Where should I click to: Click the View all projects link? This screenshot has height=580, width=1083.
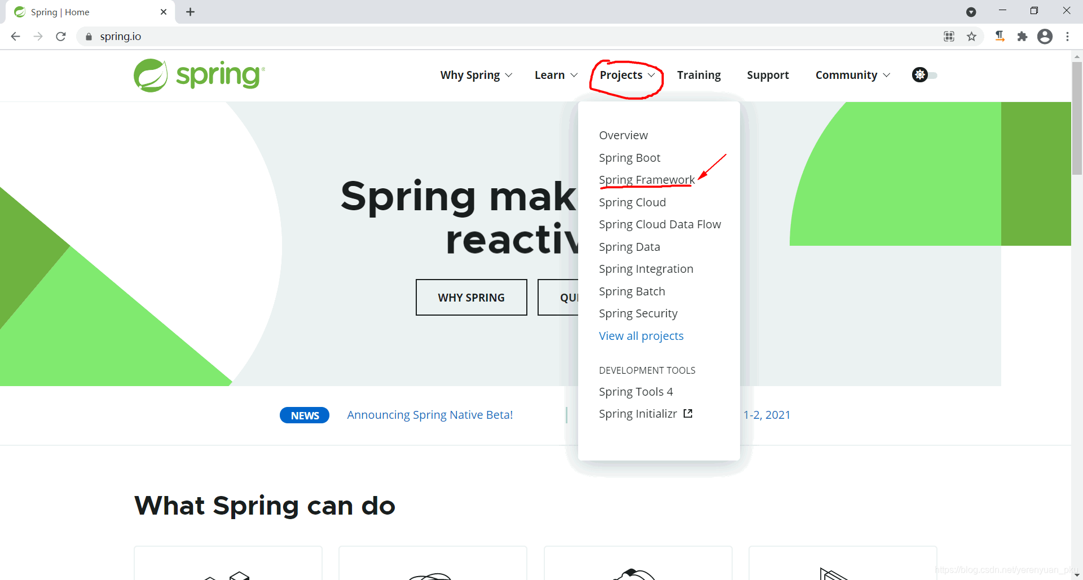(641, 336)
